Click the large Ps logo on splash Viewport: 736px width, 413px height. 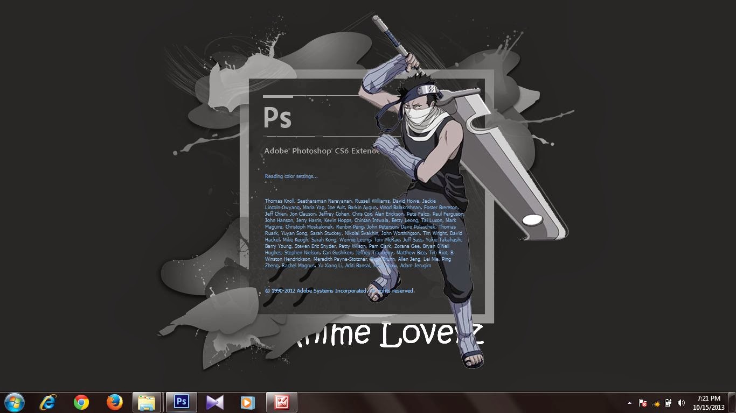[277, 118]
